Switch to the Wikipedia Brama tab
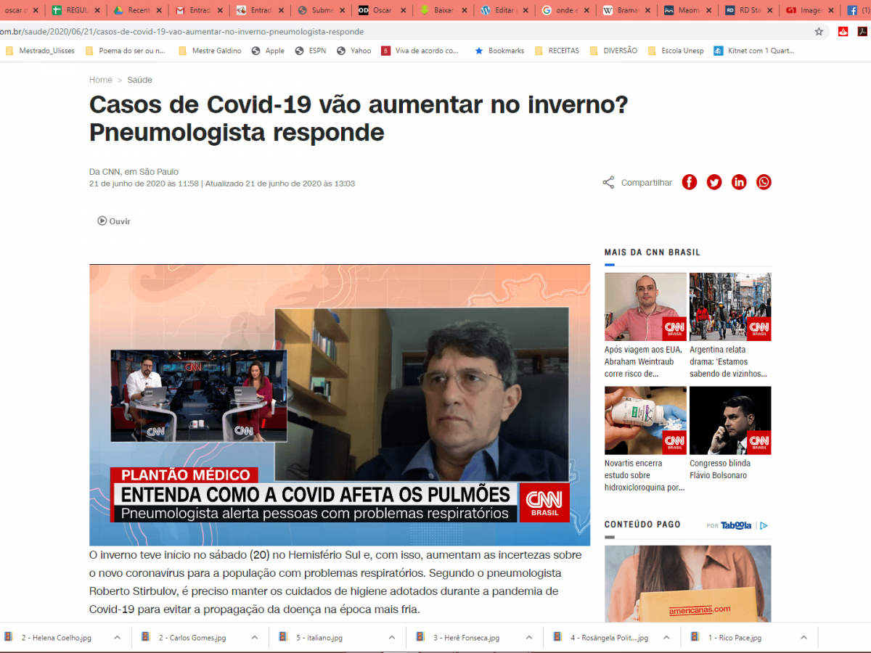 tap(626, 10)
